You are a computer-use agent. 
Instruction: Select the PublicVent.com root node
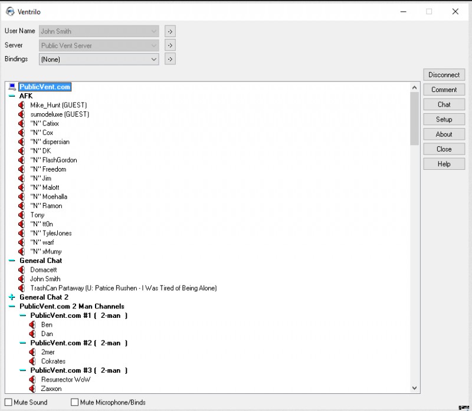tap(45, 87)
